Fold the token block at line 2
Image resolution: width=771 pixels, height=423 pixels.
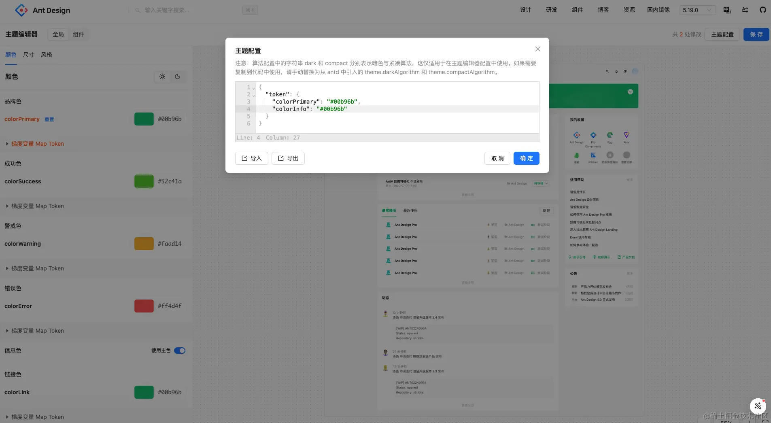click(x=254, y=95)
